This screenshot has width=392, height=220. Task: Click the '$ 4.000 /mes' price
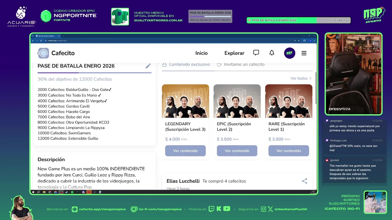coord(176,139)
